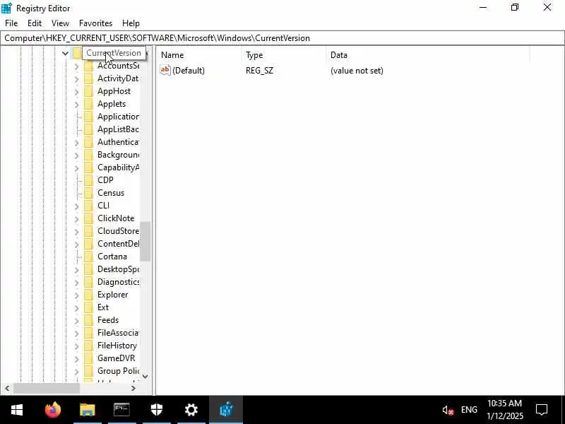Expand the CLI key chevron

76,206
